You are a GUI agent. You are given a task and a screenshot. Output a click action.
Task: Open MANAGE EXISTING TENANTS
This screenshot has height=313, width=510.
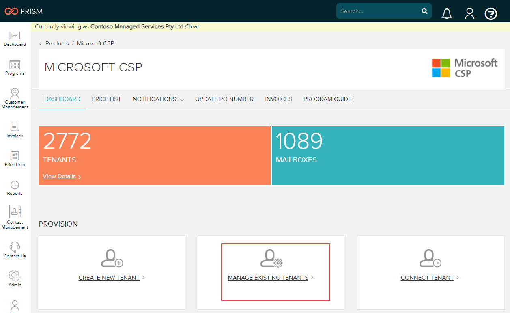tap(269, 278)
